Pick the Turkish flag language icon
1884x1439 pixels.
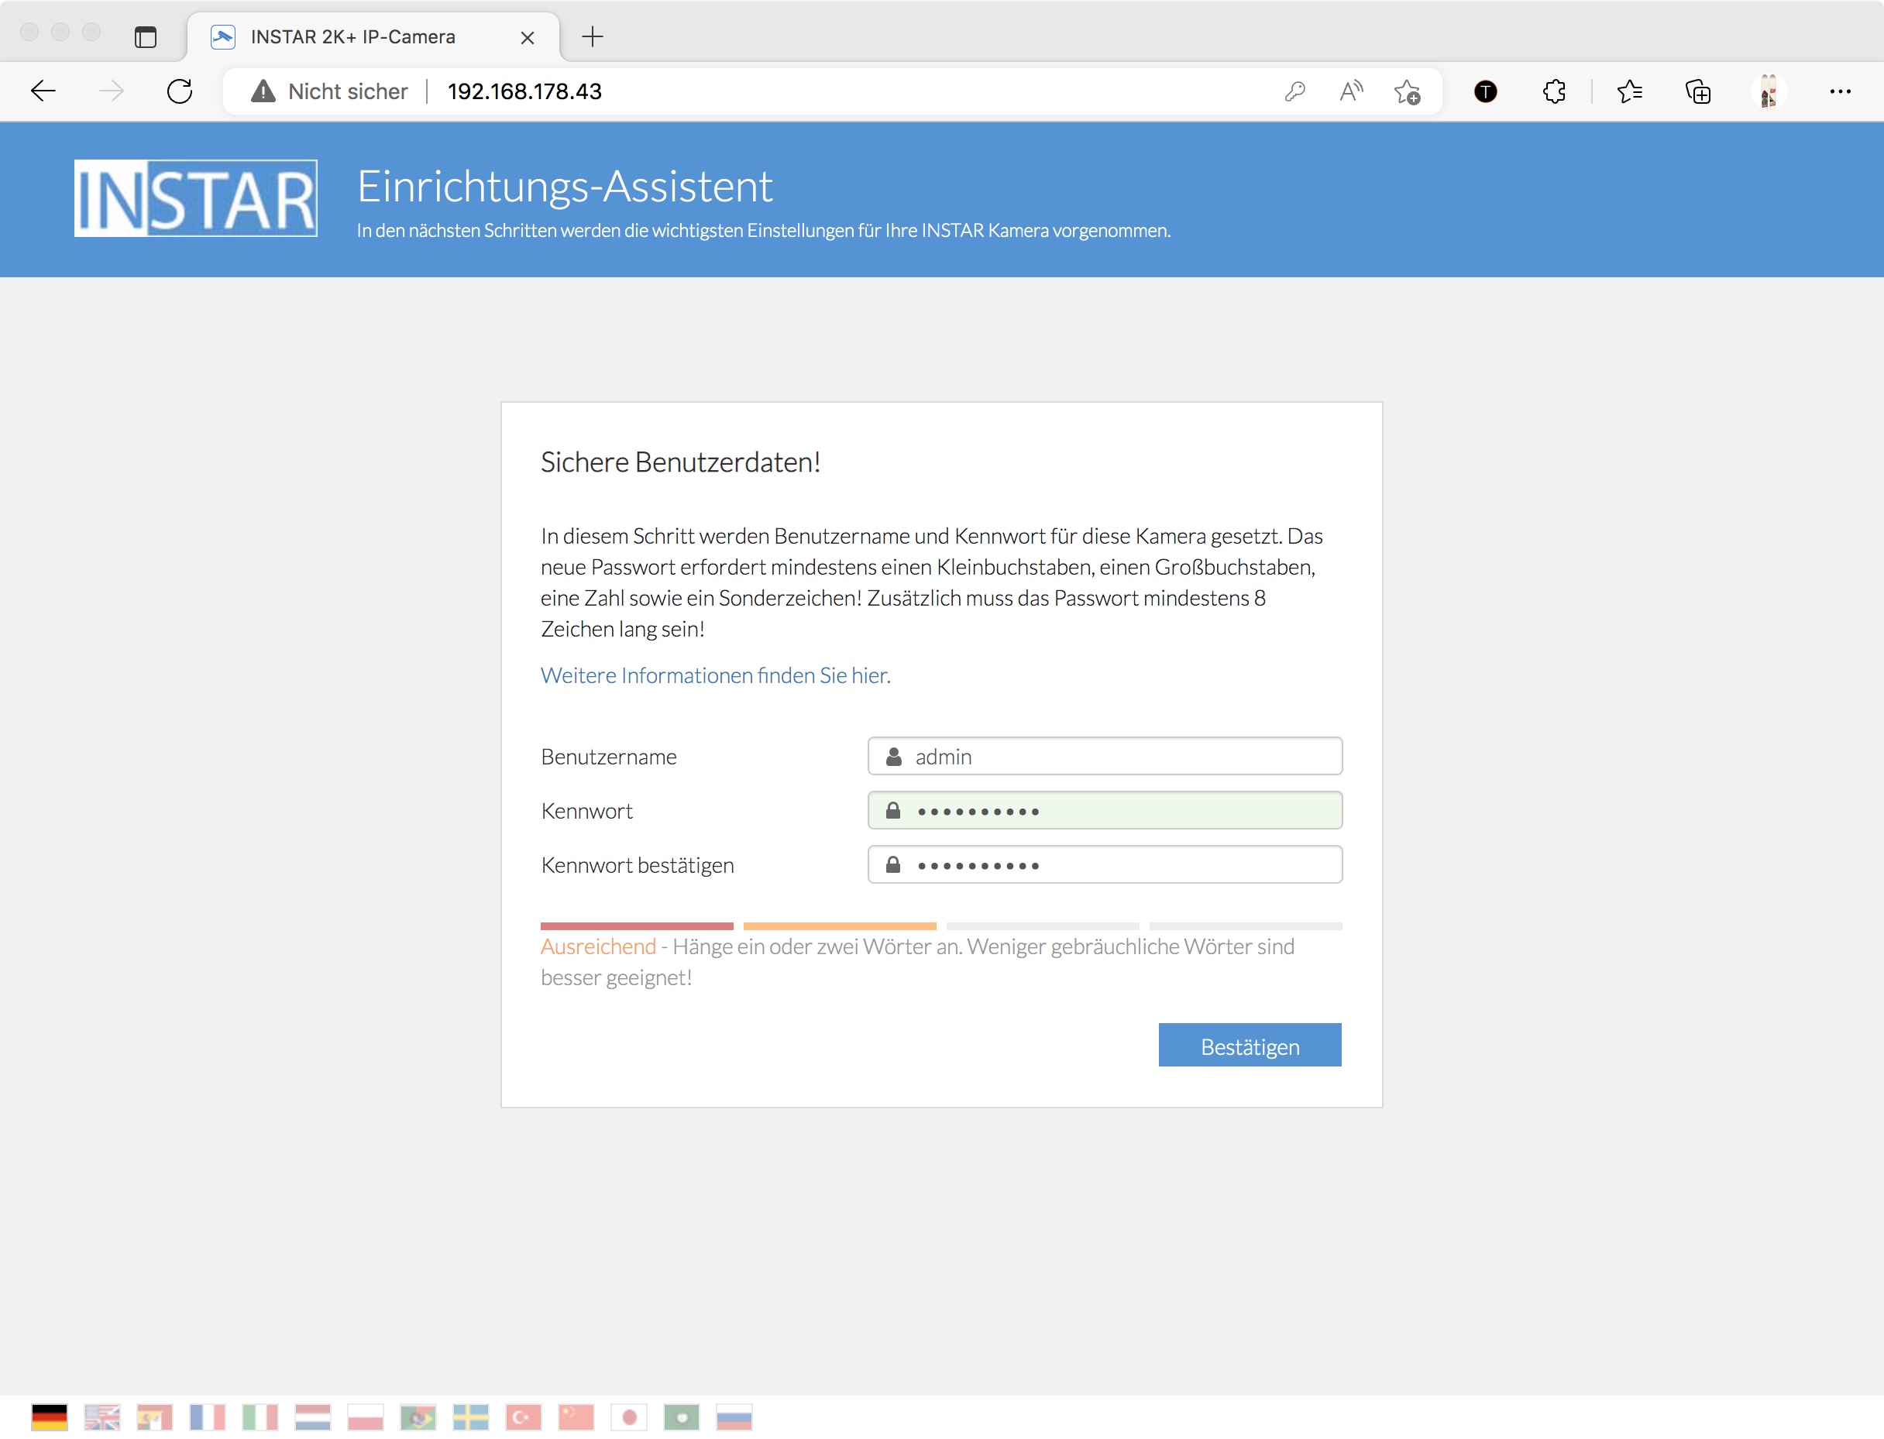(x=524, y=1417)
